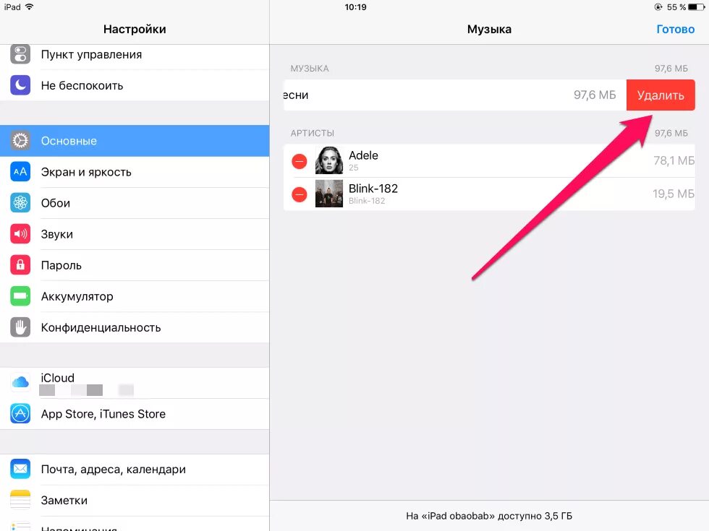Tap the МУЗЫКА section header

tap(310, 69)
